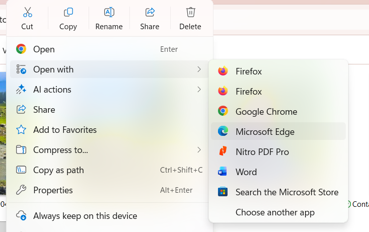Click the Copy as path icon

21,170
